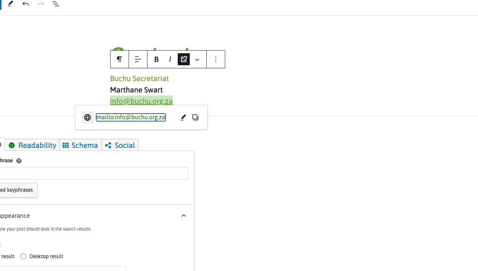Click the paragraph block type icon
Image resolution: width=478 pixels, height=271 pixels.
(120, 59)
